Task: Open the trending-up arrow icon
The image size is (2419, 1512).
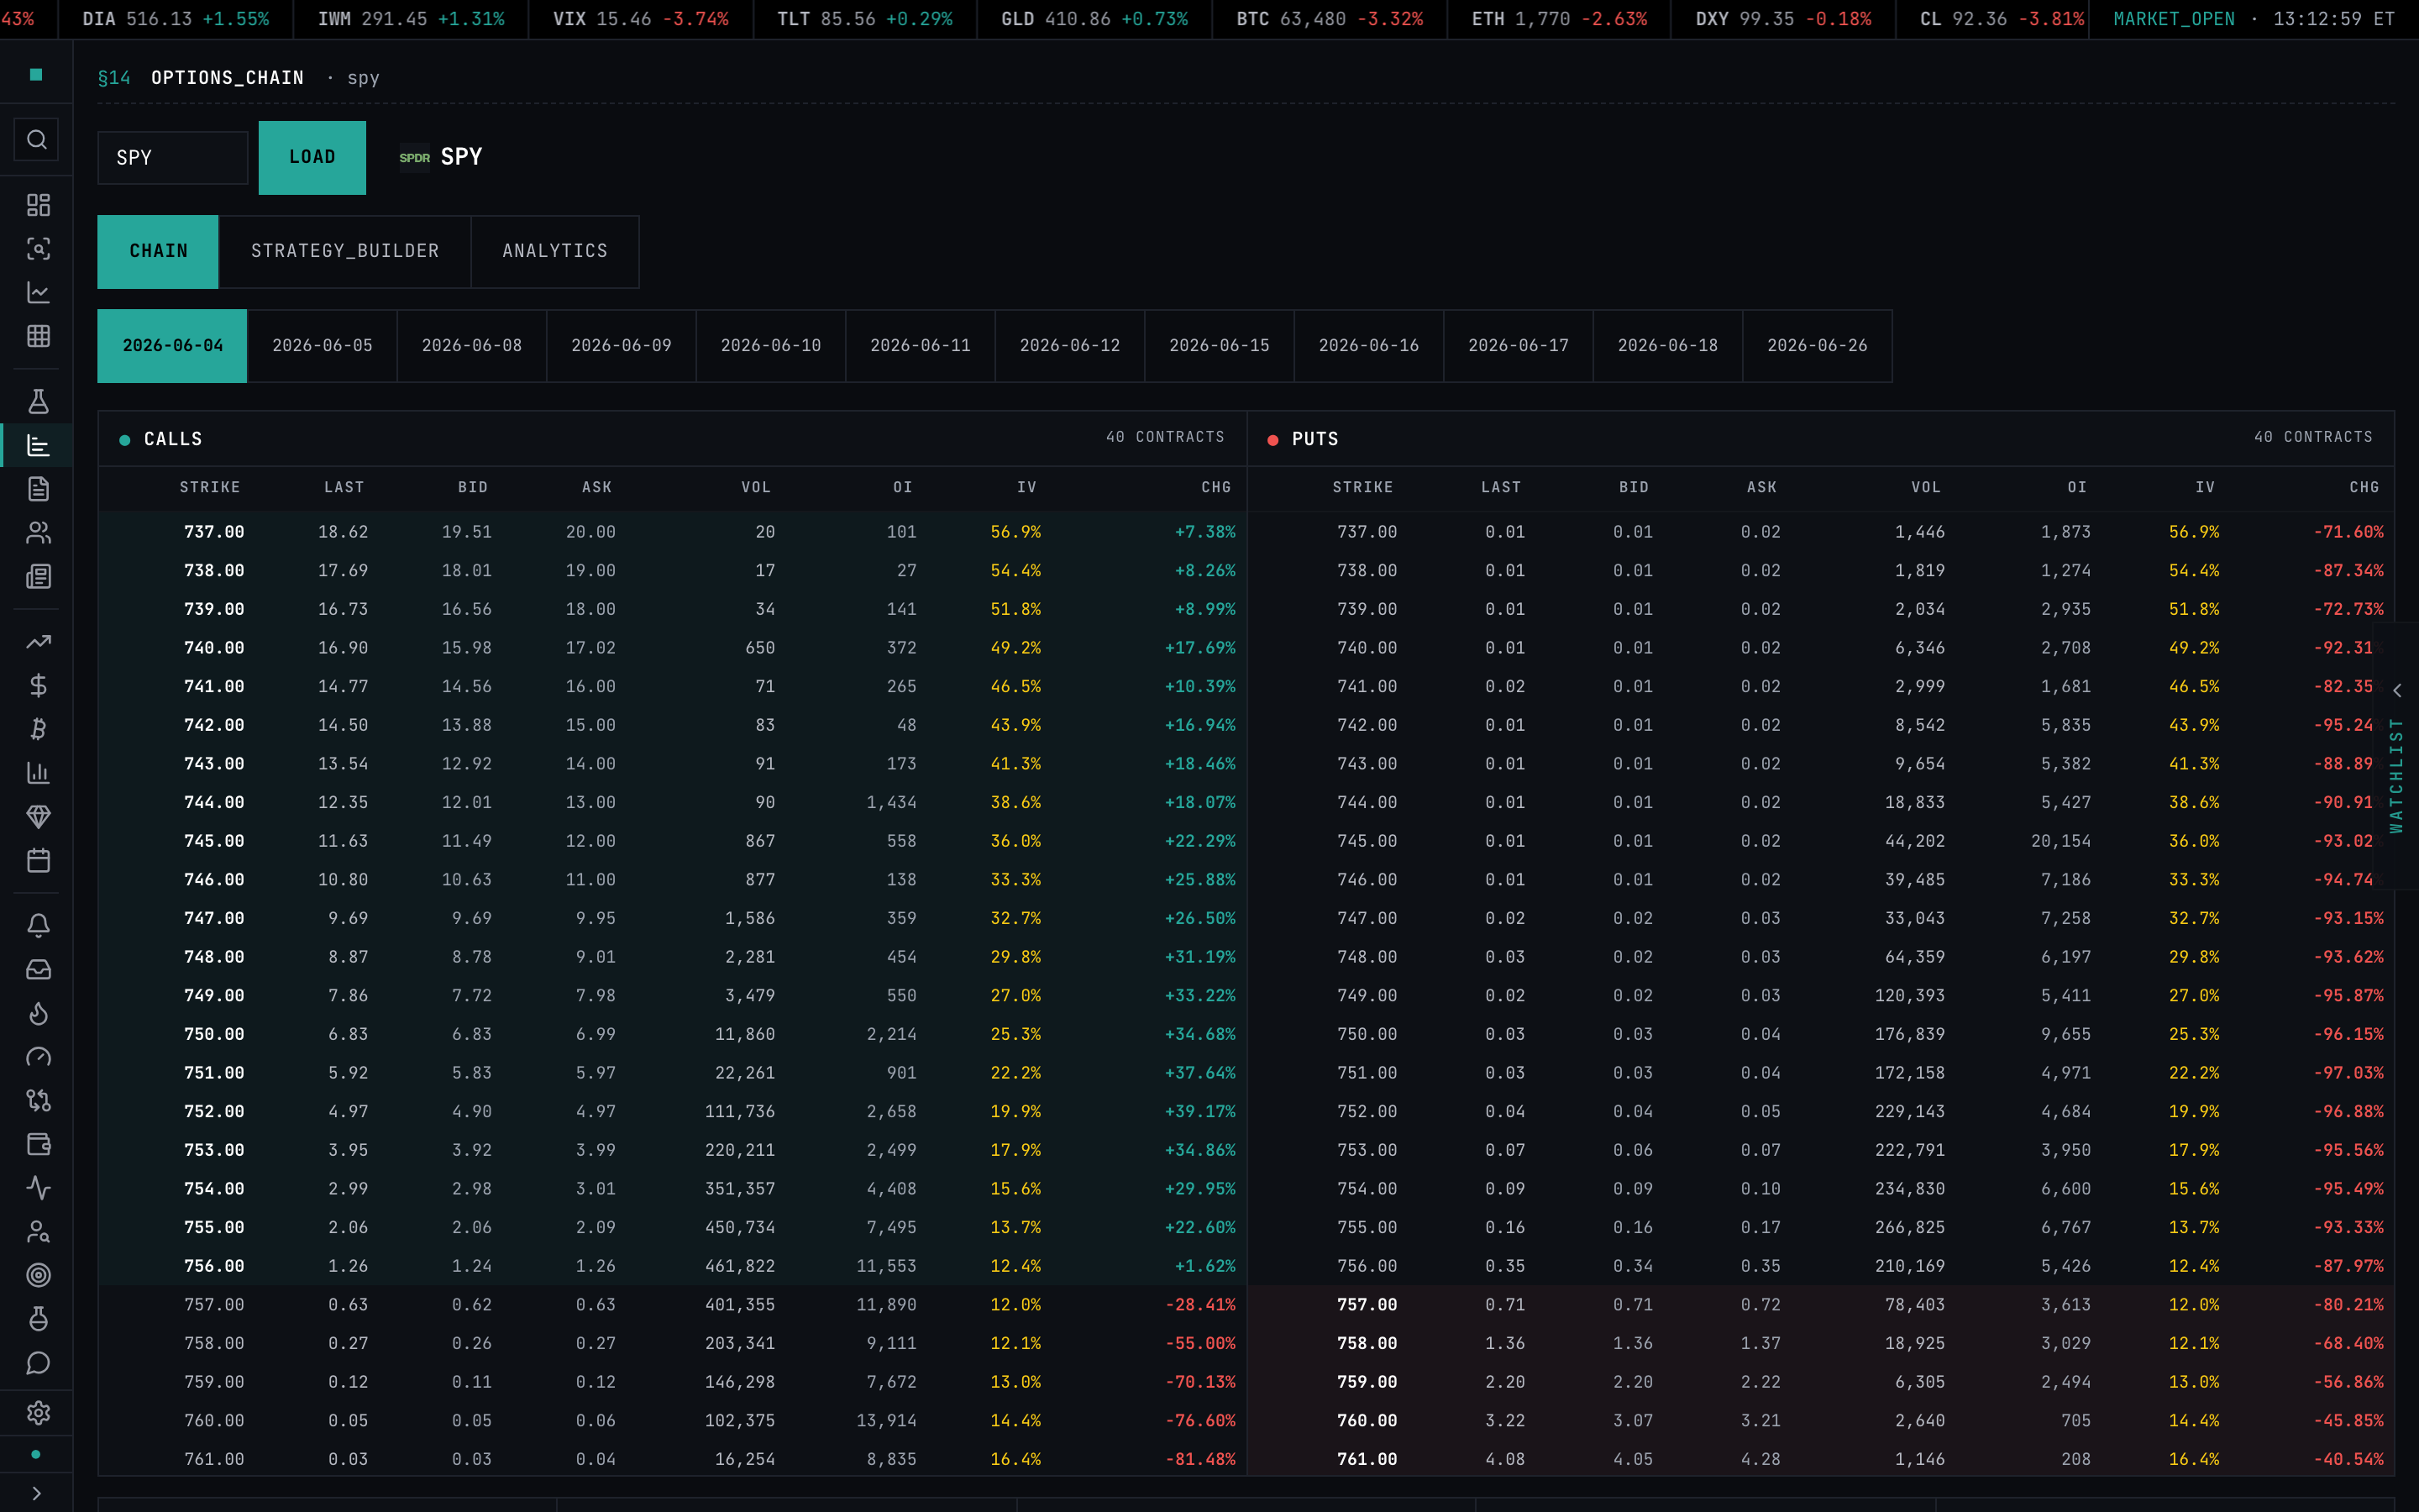Action: coord(38,642)
